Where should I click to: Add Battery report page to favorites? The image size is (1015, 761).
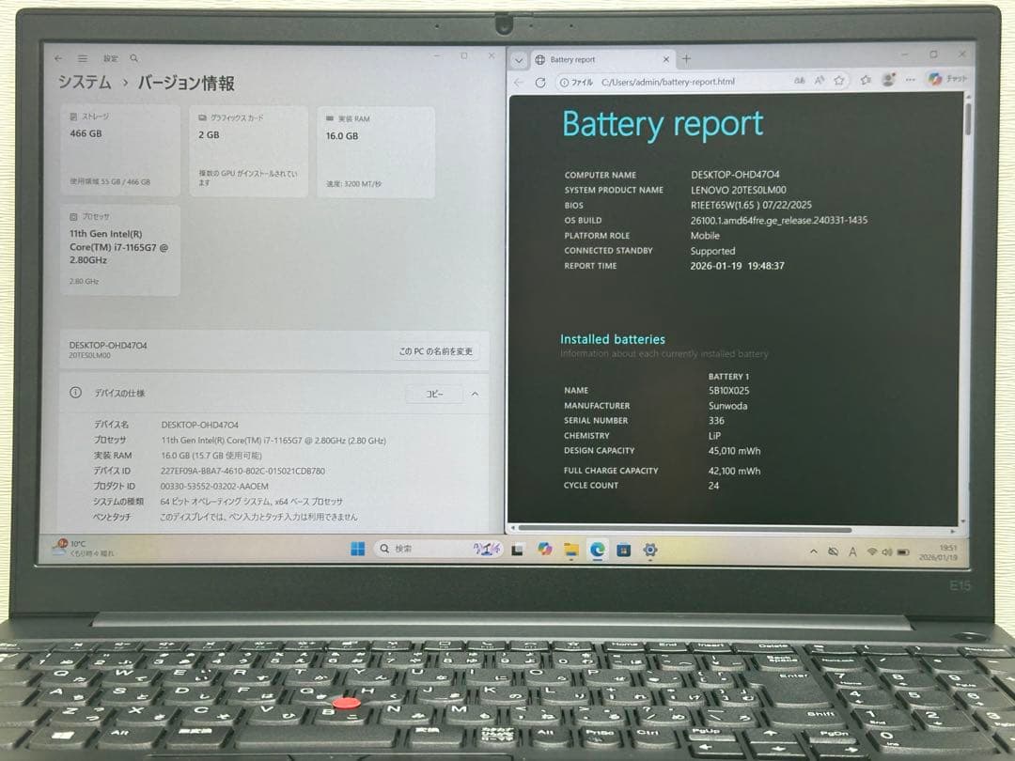840,80
